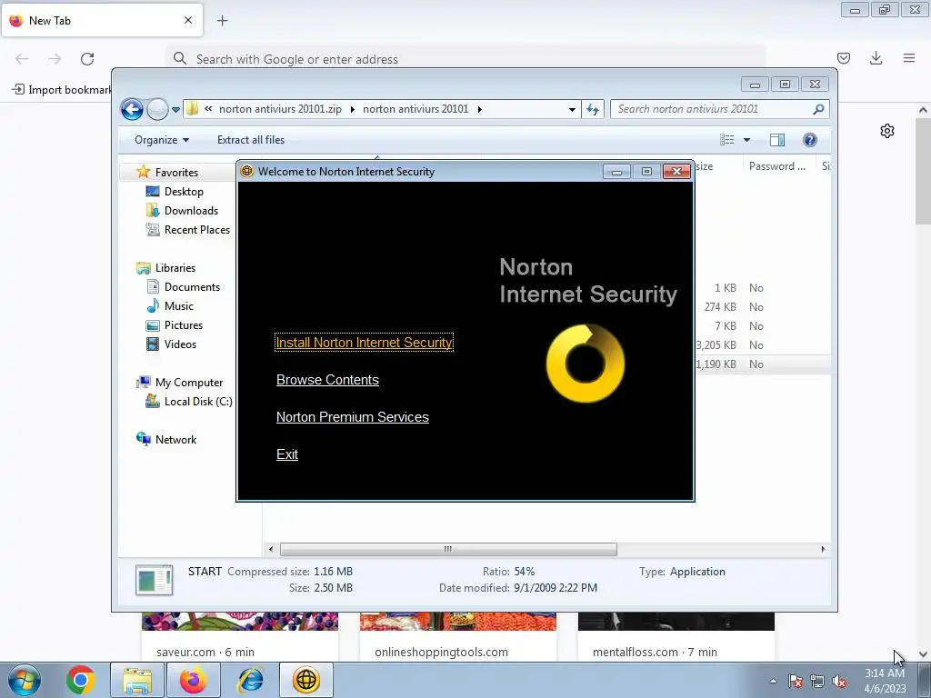Expand the view options dropdown arrow

[x=747, y=140]
